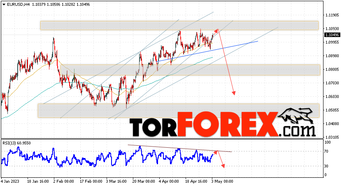This screenshot has width=342, height=186.
Task: Select the 4 Apr 00:00 date label
Action: (169, 181)
